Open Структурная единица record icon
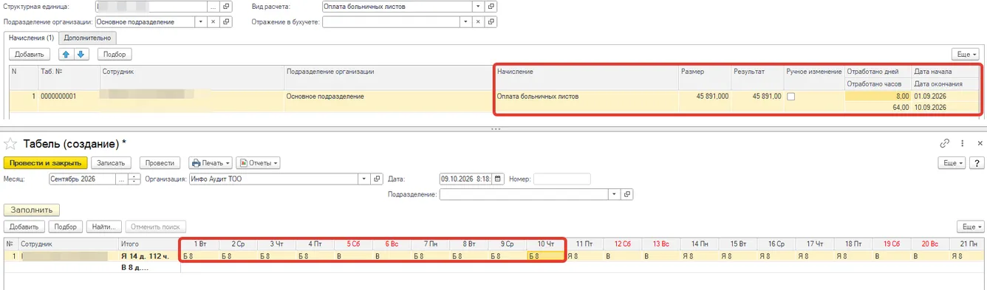 (225, 6)
